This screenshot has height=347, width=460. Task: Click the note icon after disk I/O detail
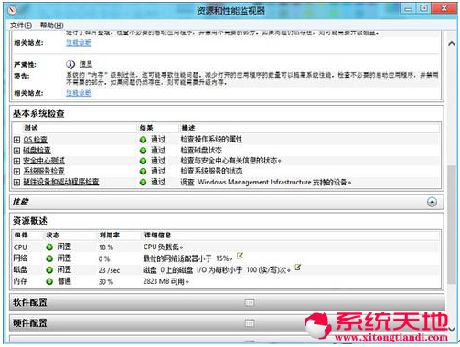point(298,268)
